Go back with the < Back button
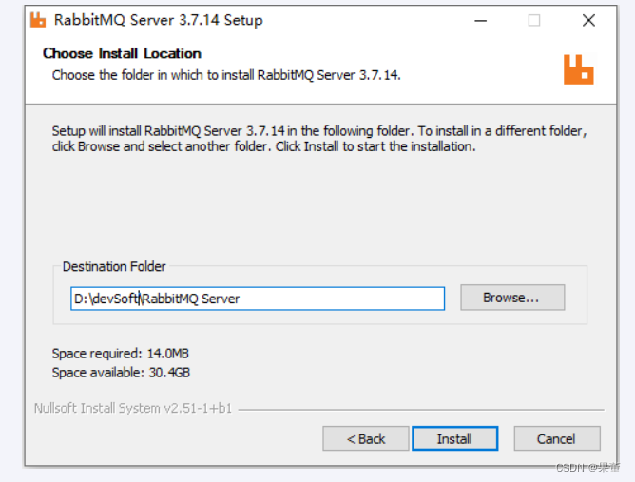The image size is (635, 482). pyautogui.click(x=366, y=438)
